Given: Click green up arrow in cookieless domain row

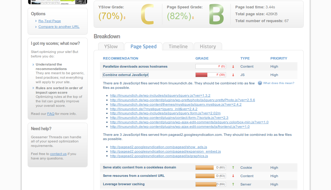Looking at the screenshot, I should pos(233,168).
